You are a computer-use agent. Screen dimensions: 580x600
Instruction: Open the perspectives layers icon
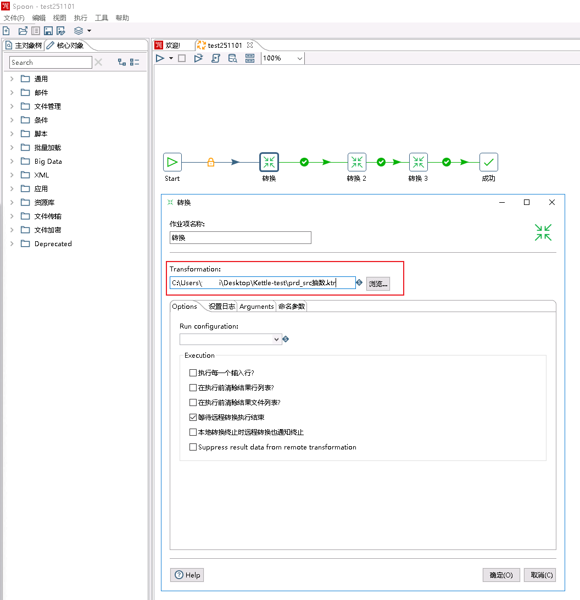pyautogui.click(x=79, y=31)
